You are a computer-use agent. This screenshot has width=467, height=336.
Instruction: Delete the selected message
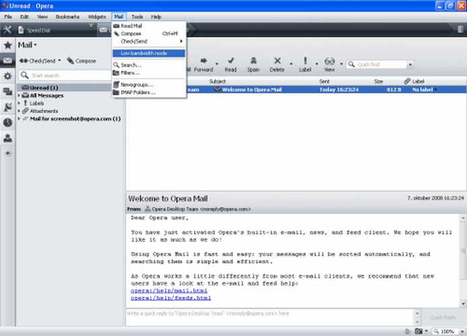pos(277,65)
